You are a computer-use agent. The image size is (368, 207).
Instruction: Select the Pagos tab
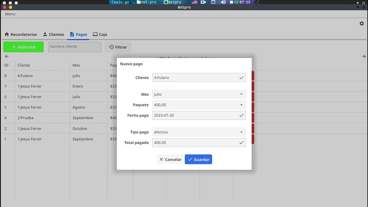click(x=78, y=34)
